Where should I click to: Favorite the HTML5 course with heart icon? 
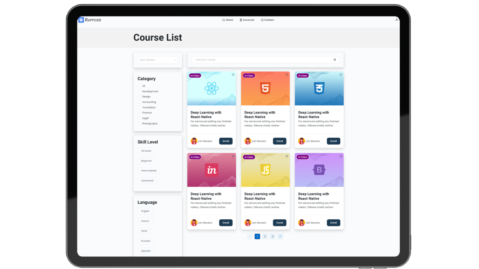[x=287, y=75]
